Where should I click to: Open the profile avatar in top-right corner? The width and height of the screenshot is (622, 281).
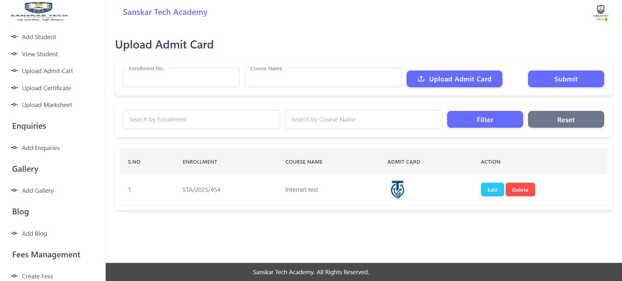click(601, 13)
